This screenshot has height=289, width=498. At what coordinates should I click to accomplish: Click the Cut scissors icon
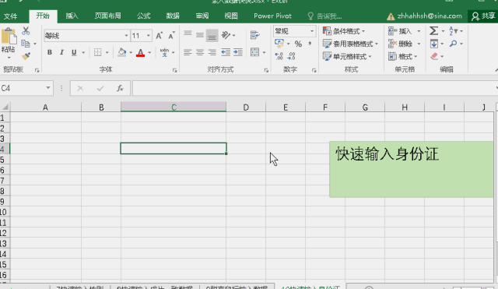click(26, 31)
